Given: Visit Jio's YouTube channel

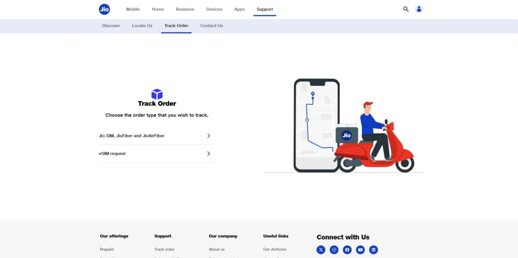Looking at the screenshot, I should point(360,250).
